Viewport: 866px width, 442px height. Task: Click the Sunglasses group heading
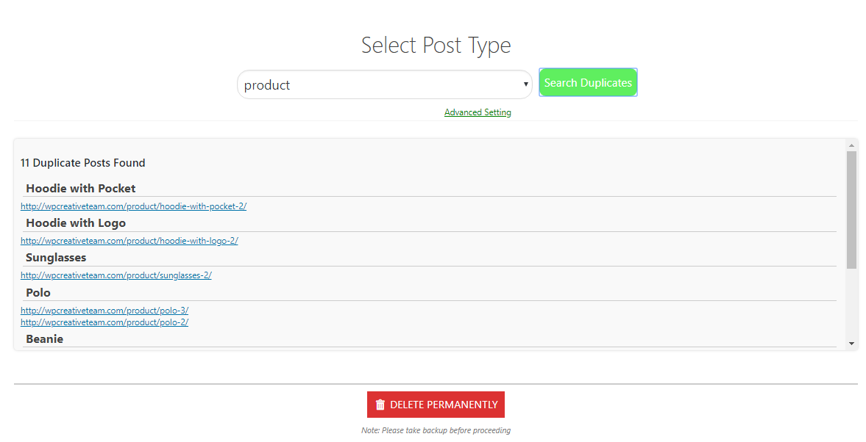pyautogui.click(x=56, y=258)
